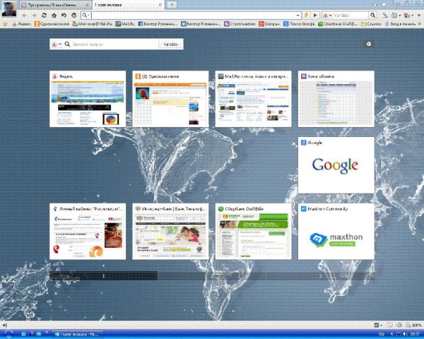The image size is (424, 339).
Task: Select page 1 in the quick access pager
Action: [x=103, y=276]
